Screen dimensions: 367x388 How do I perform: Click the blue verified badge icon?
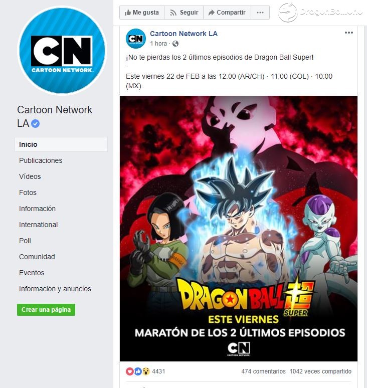[36, 123]
